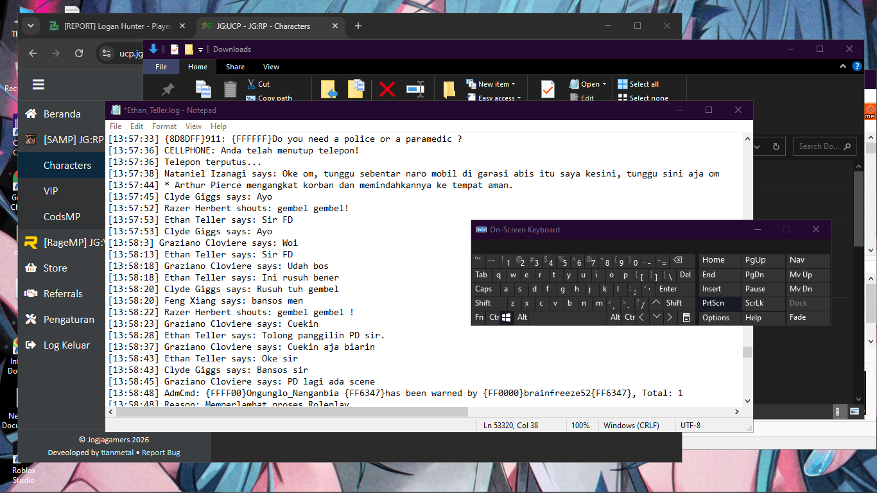Open the Notepad Format menu
The height and width of the screenshot is (493, 877).
pos(164,126)
